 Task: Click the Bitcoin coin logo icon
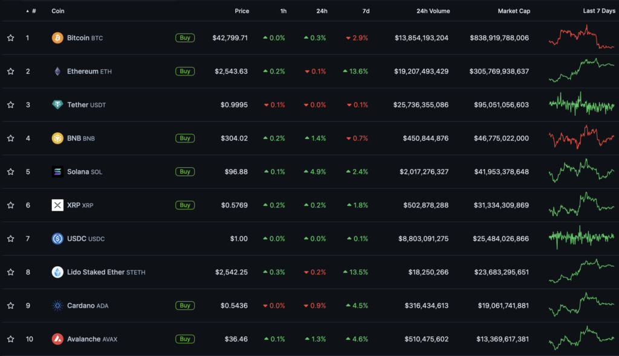(57, 38)
